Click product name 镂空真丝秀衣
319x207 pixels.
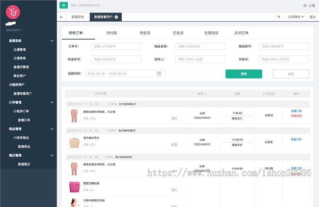(x=91, y=138)
